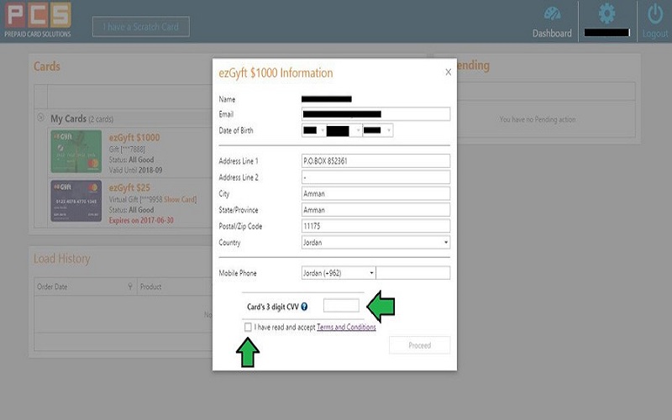This screenshot has width=672, height=420.
Task: Click the Postal/Zip Code field 11175
Action: click(x=375, y=226)
